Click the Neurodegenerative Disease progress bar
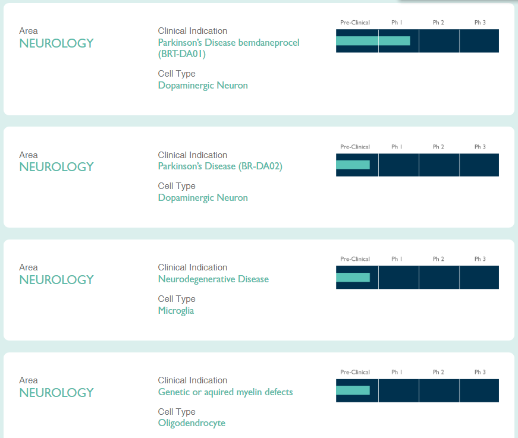Screen dimensions: 518x438 click(x=353, y=278)
